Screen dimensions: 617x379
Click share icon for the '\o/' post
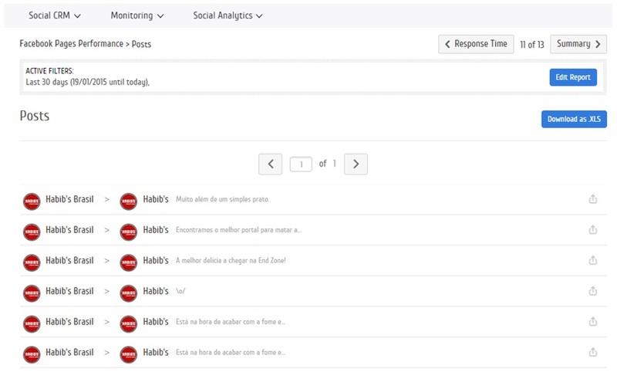click(x=592, y=291)
